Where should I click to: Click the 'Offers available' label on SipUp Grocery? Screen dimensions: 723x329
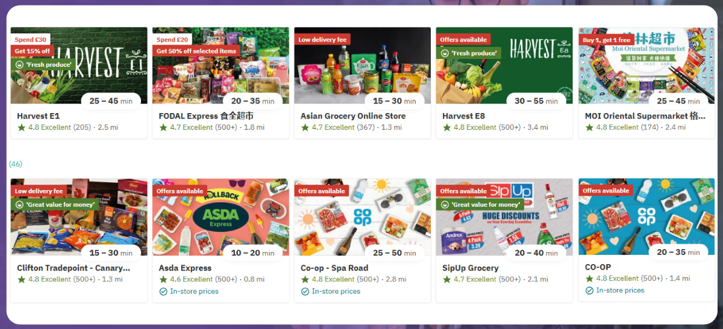[x=463, y=191]
